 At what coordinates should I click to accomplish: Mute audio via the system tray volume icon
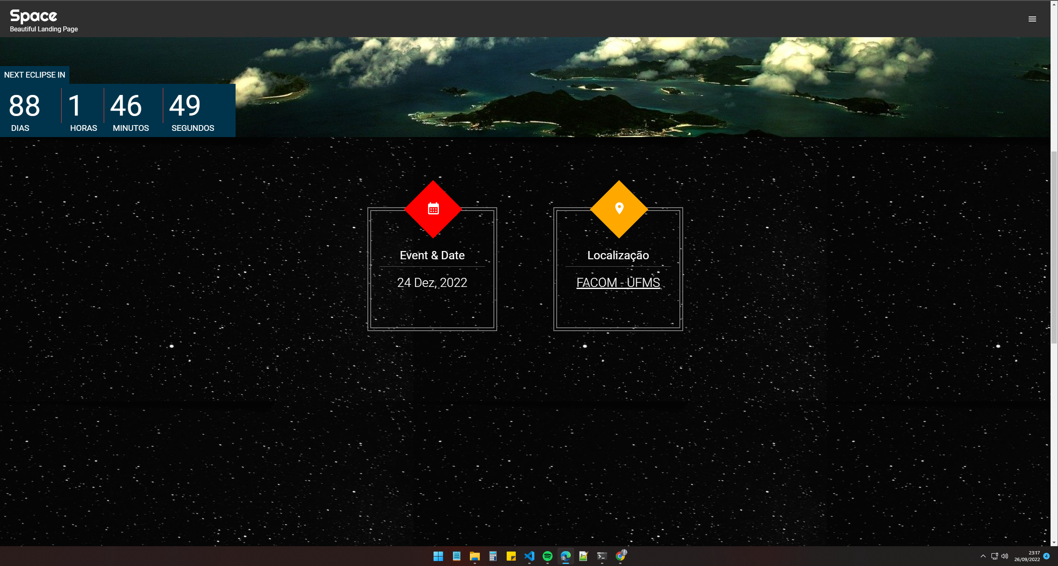coord(1004,556)
